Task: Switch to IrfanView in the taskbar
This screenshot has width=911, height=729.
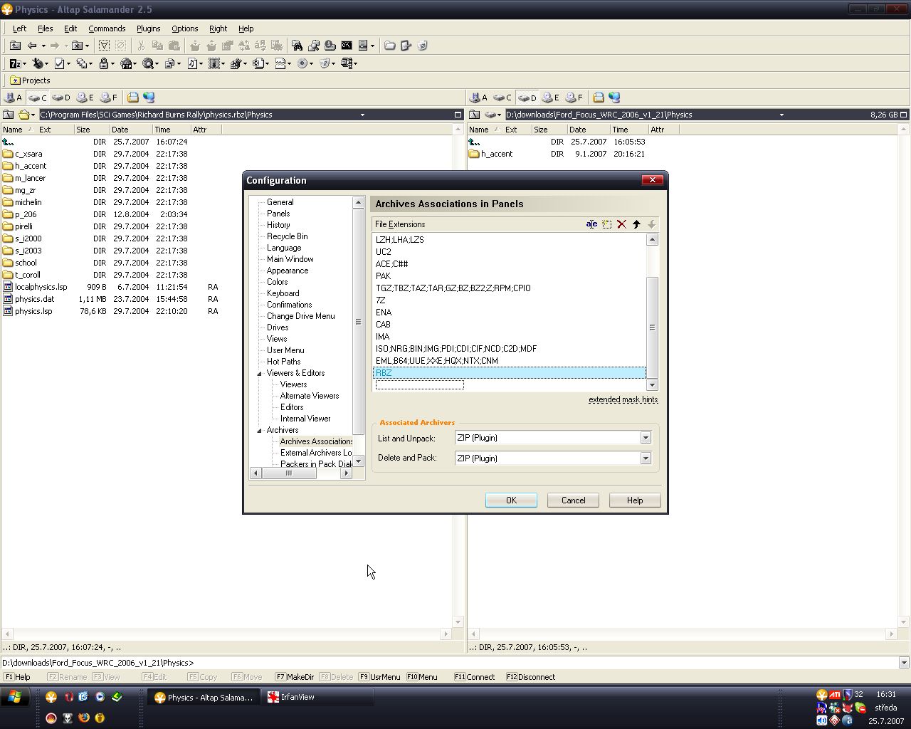Action: coord(317,698)
